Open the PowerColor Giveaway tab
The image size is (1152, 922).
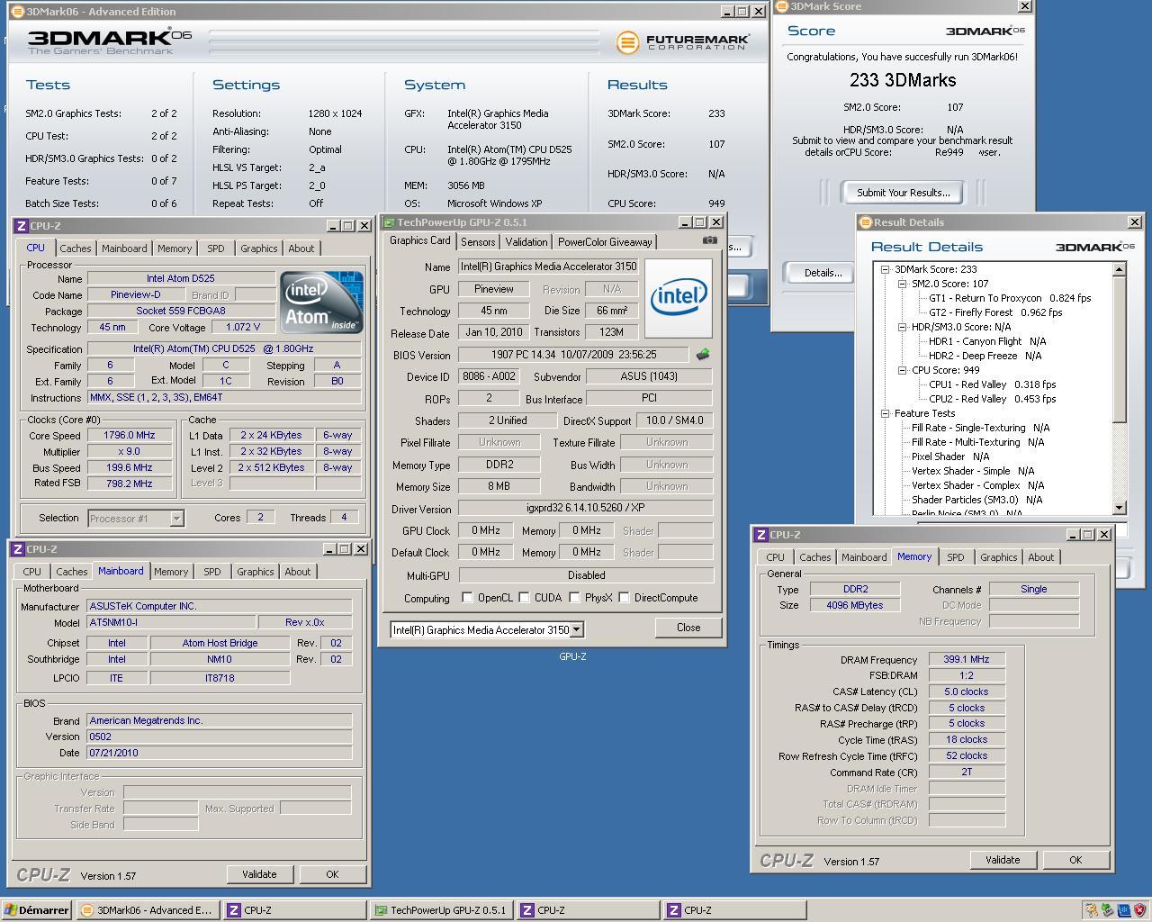tap(605, 242)
